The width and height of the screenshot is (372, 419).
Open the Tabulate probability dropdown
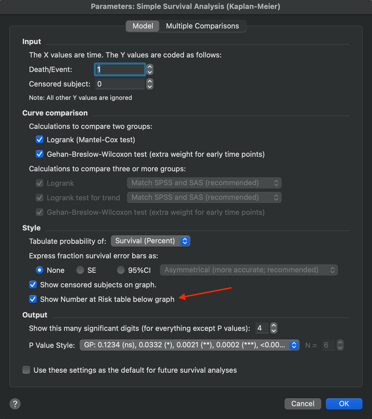pyautogui.click(x=150, y=241)
